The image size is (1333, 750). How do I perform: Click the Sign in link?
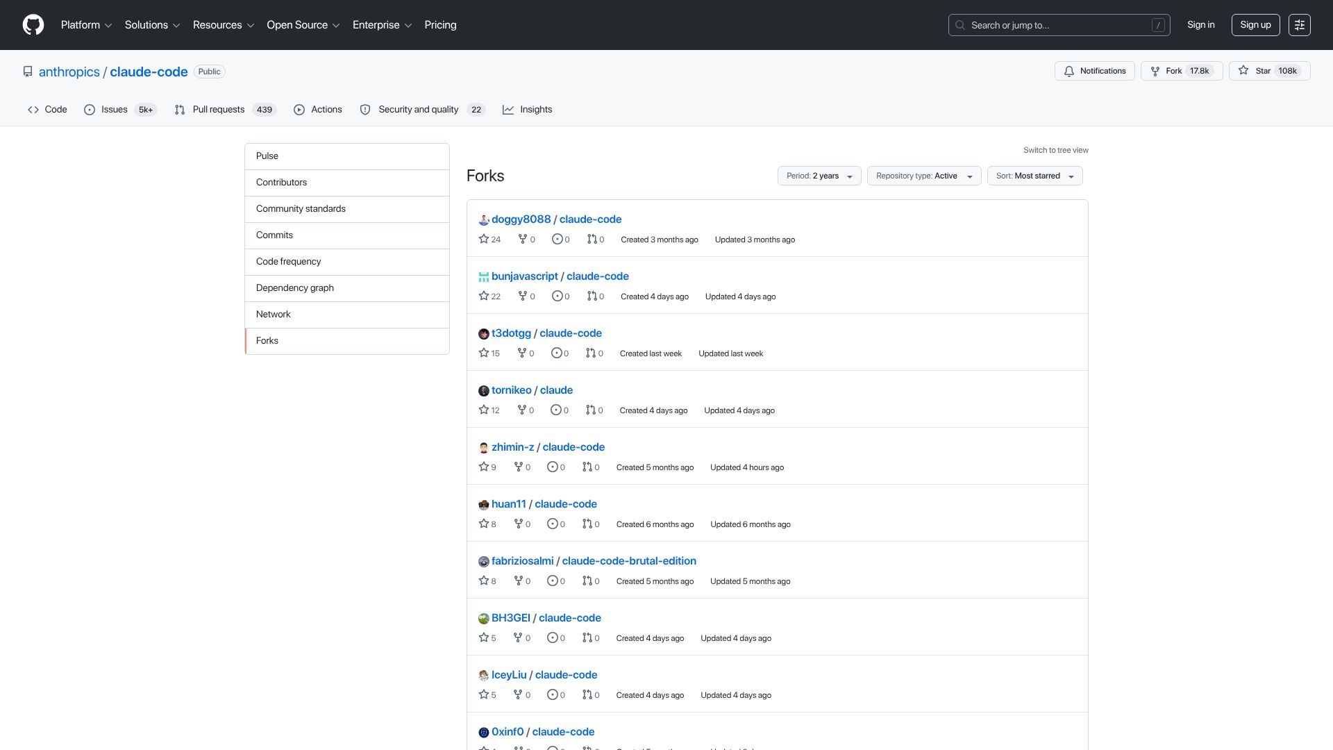[x=1201, y=25]
